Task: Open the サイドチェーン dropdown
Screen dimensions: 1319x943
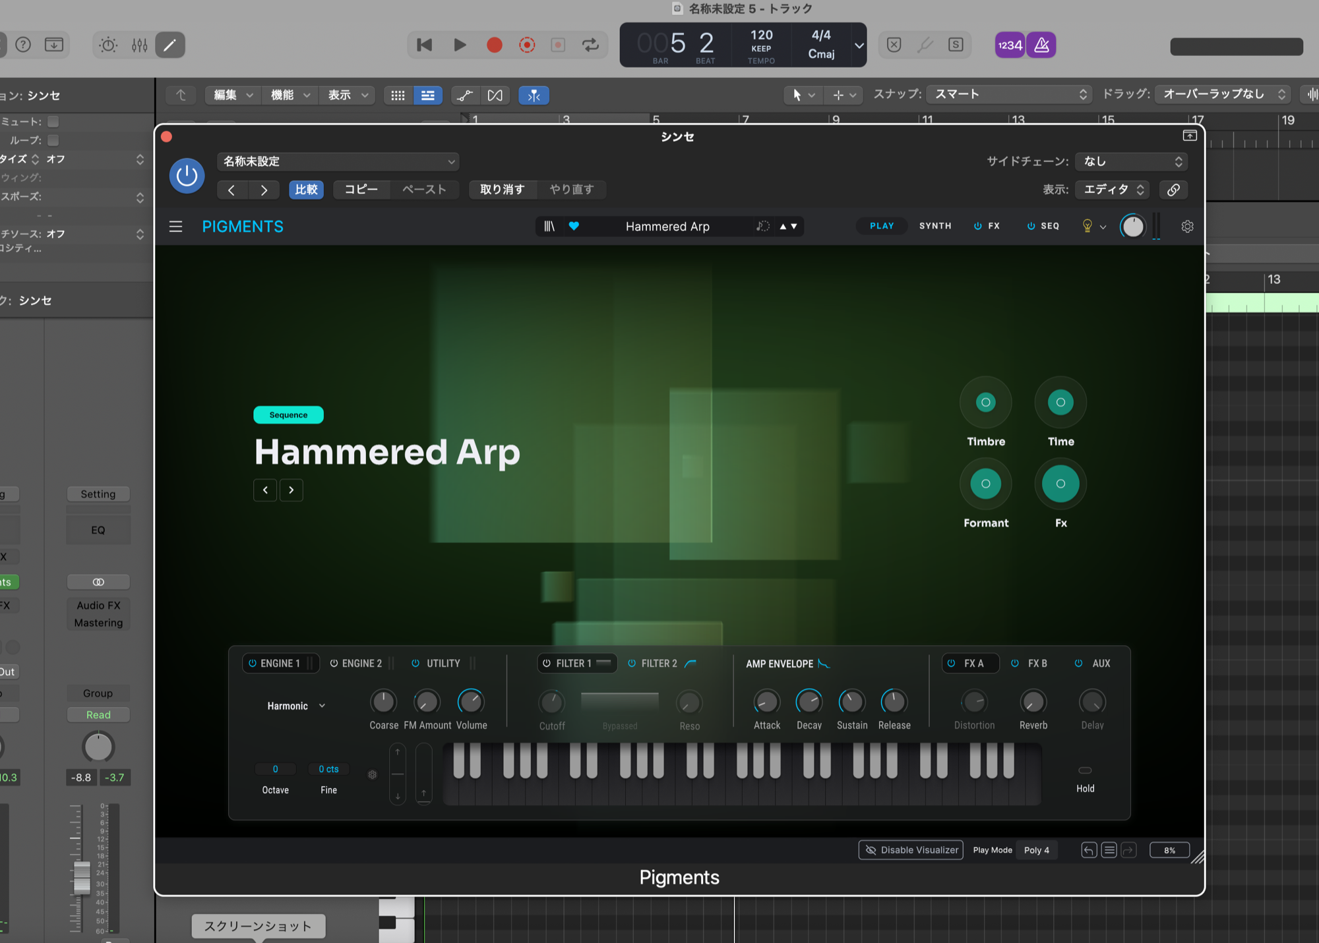Action: [x=1131, y=161]
